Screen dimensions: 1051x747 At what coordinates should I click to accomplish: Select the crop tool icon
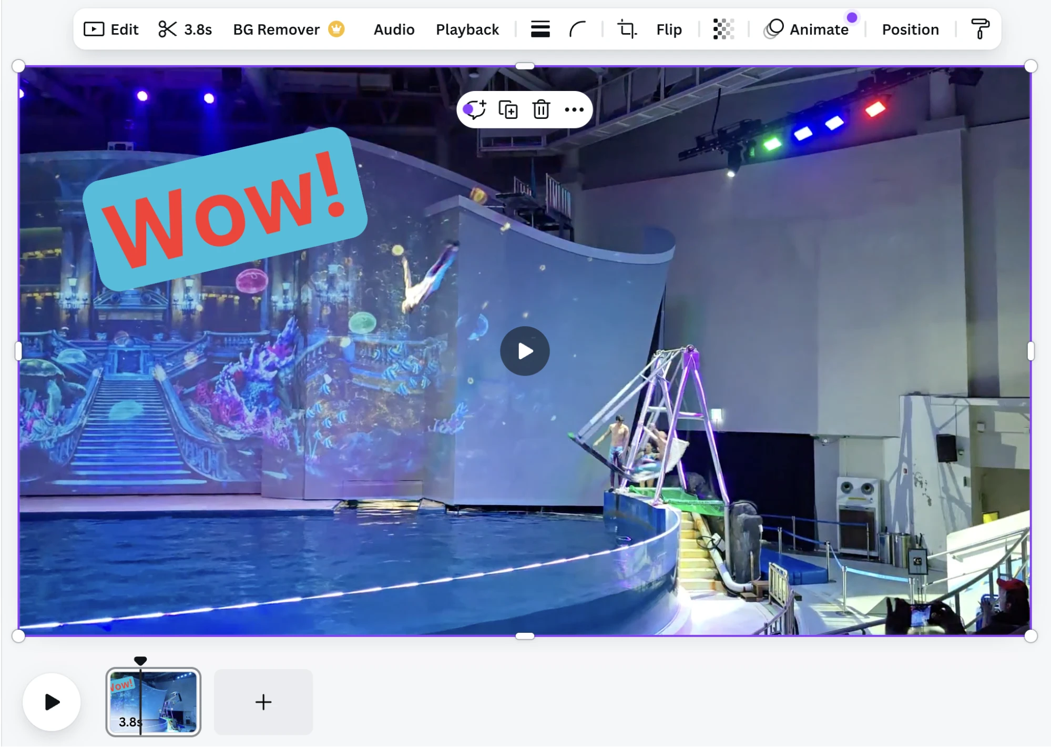click(x=627, y=29)
